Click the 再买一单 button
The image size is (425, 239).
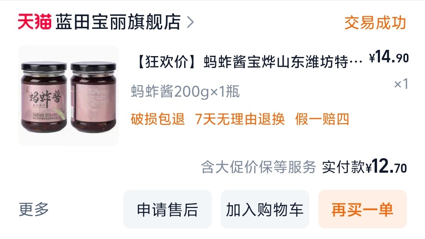pyautogui.click(x=362, y=209)
